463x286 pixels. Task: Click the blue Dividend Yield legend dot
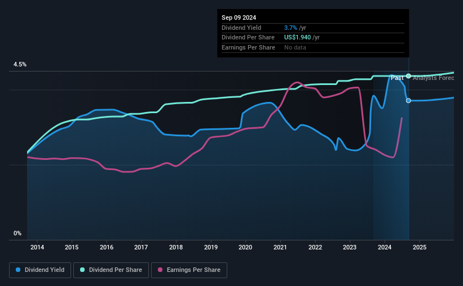point(18,270)
